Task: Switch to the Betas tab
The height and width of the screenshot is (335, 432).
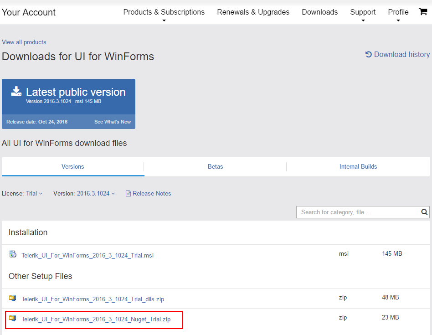Action: (215, 167)
